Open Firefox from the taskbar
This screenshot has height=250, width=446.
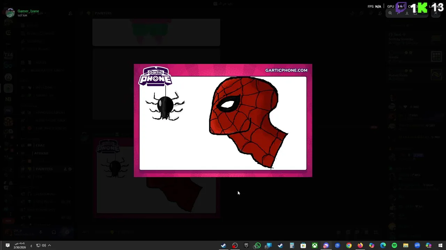pos(360,245)
